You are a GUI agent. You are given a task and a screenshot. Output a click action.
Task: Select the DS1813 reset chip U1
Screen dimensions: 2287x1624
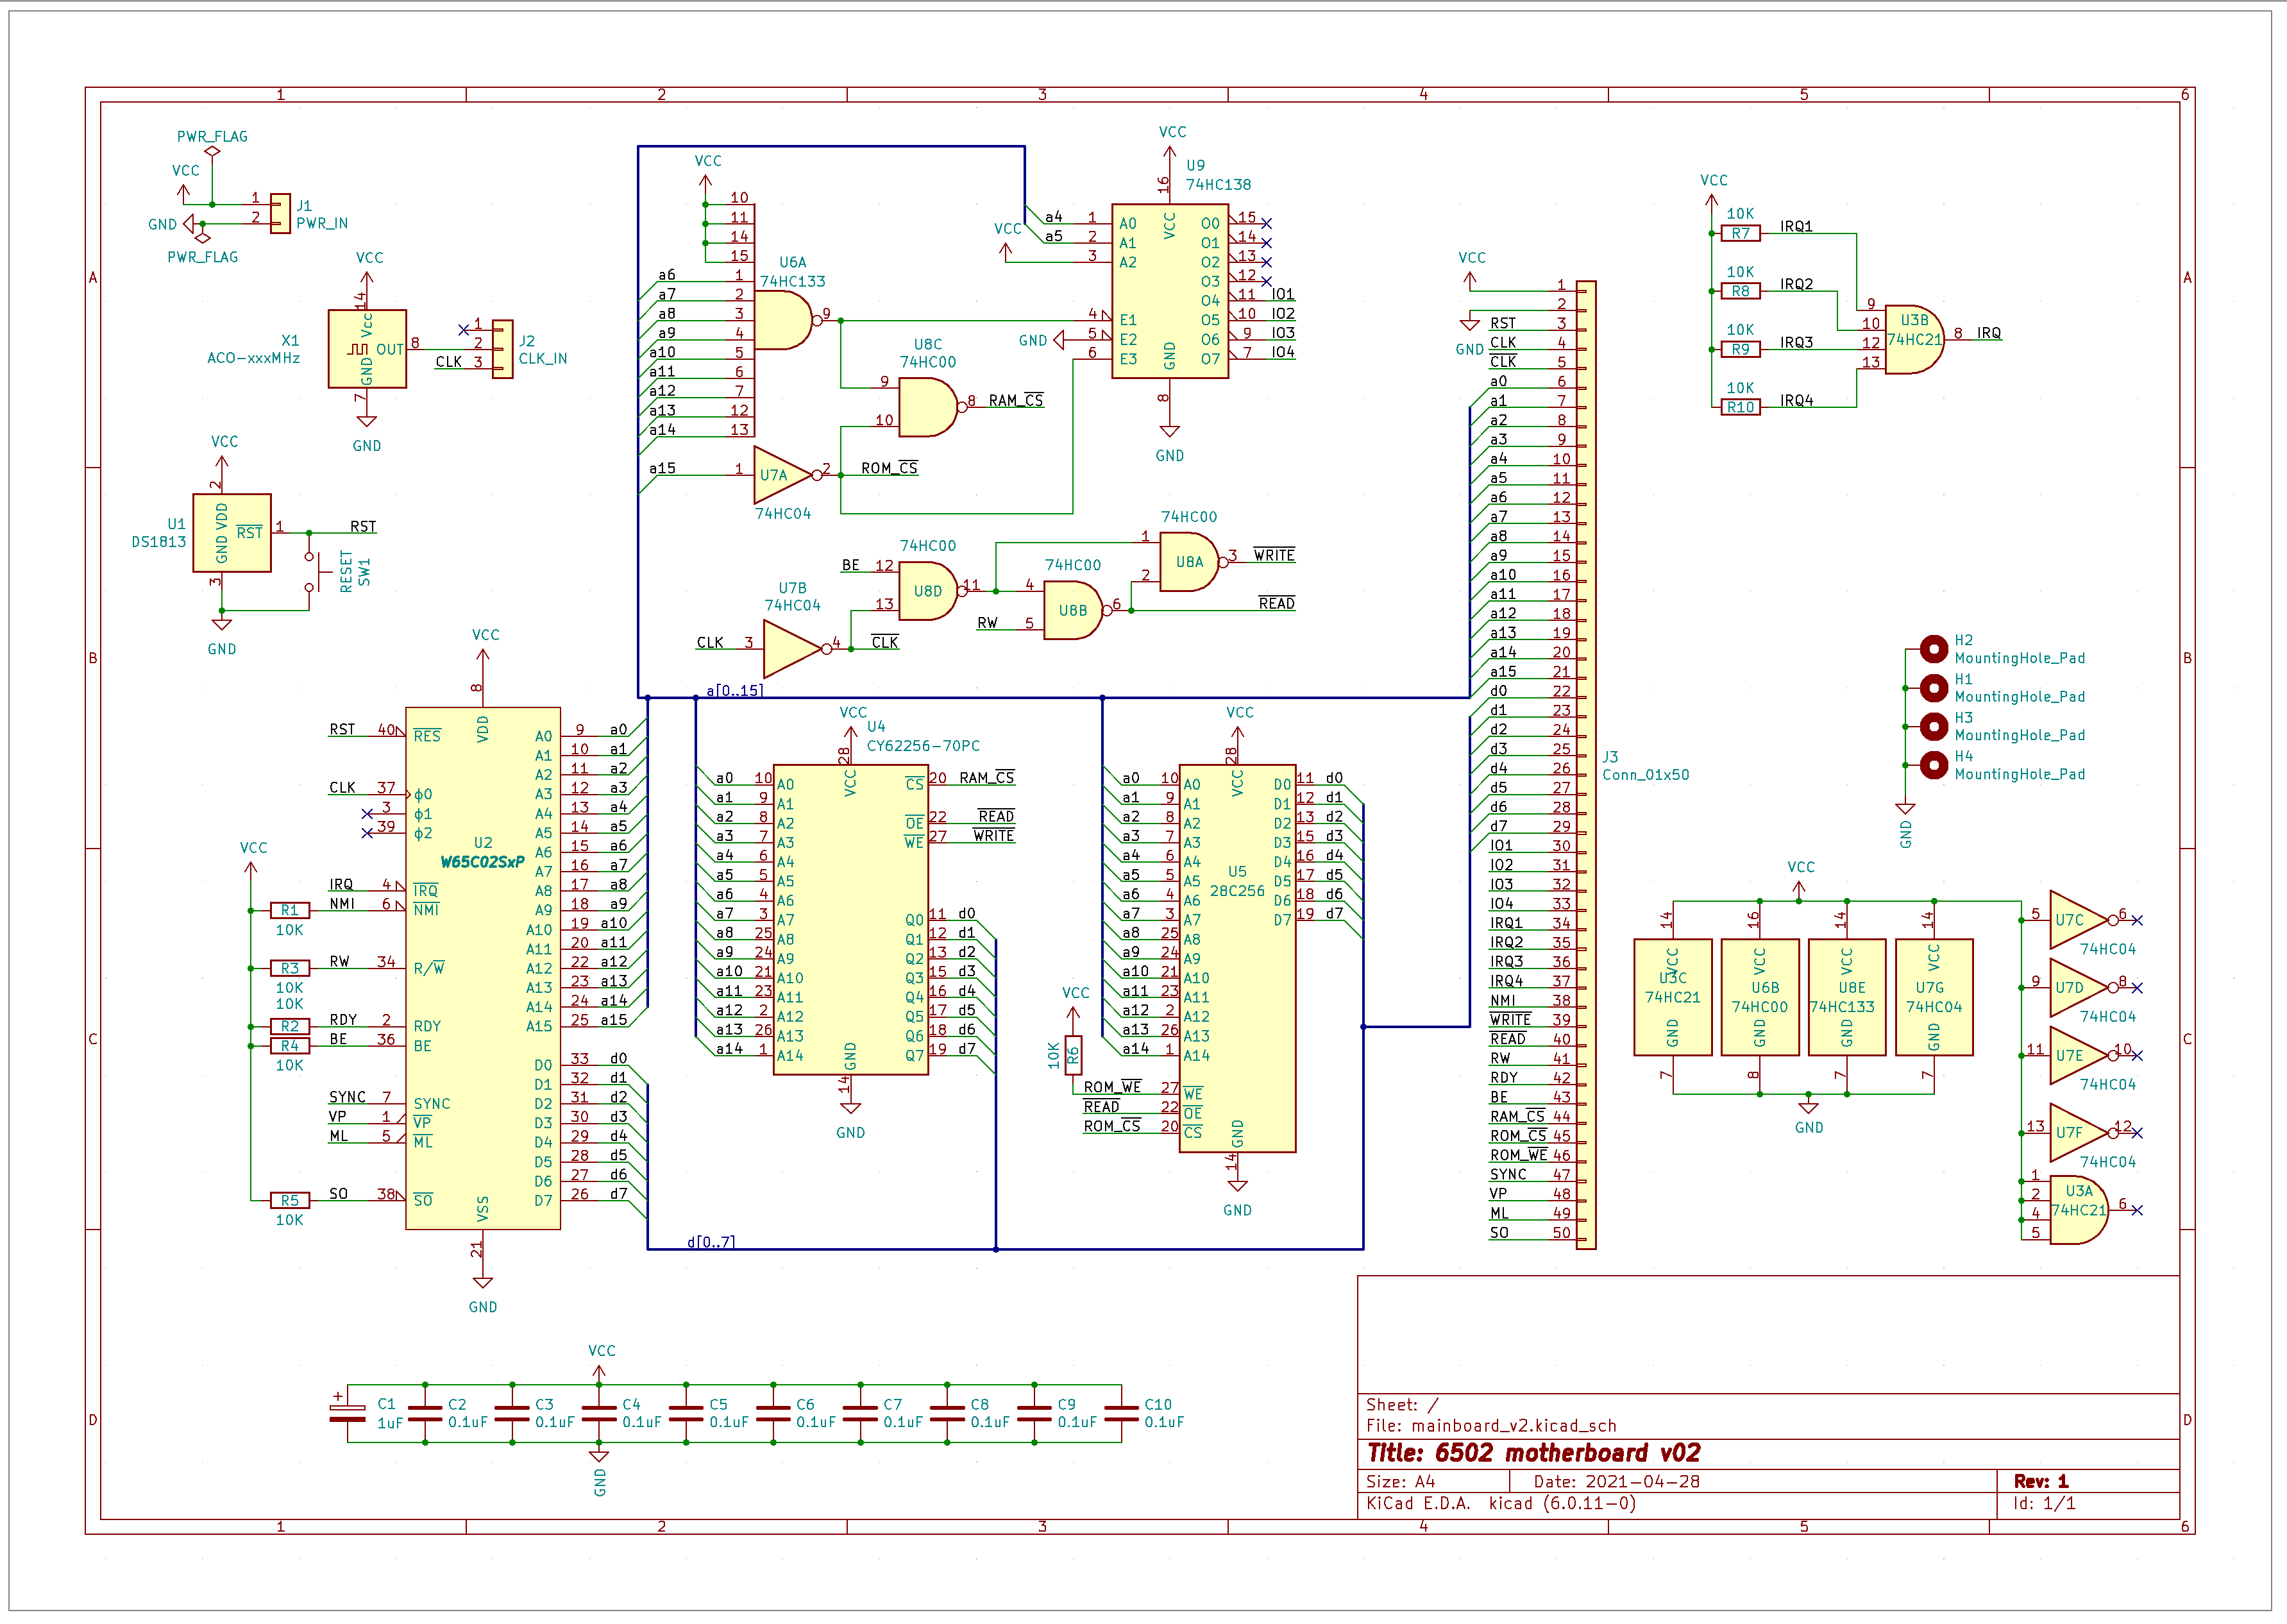pyautogui.click(x=231, y=532)
